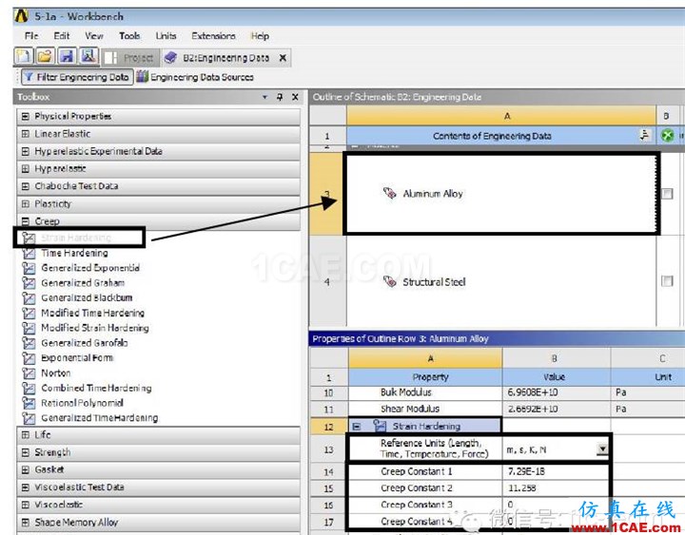The image size is (685, 535).
Task: Select Bulk Modulus value 6.9608E+10
Action: pyautogui.click(x=557, y=392)
